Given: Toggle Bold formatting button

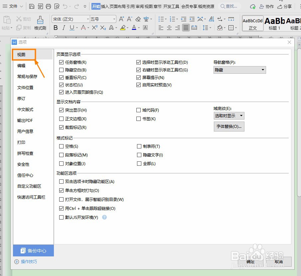Looking at the screenshot, I should coord(56,28).
